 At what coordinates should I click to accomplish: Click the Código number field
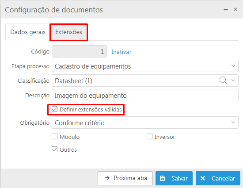(79, 51)
